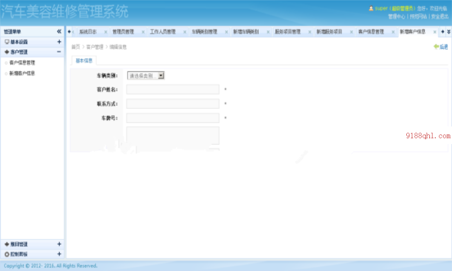This screenshot has width=452, height=271.
Task: Close the 管理员管理 tab
Action: pyautogui.click(x=143, y=32)
